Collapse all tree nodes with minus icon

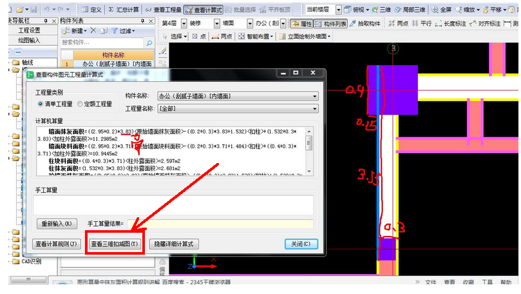18,52
